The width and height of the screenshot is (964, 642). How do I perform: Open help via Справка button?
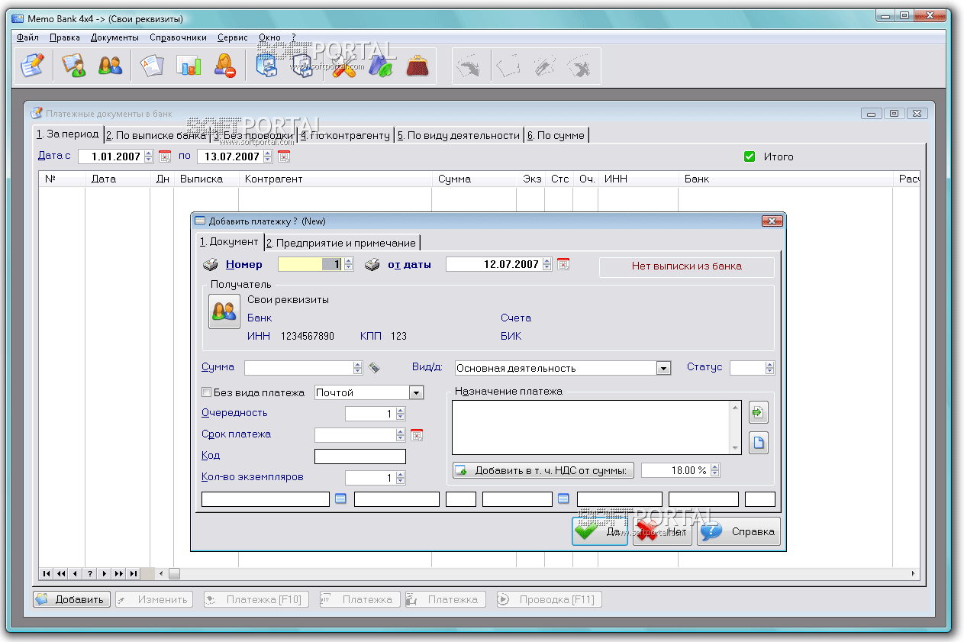(739, 531)
